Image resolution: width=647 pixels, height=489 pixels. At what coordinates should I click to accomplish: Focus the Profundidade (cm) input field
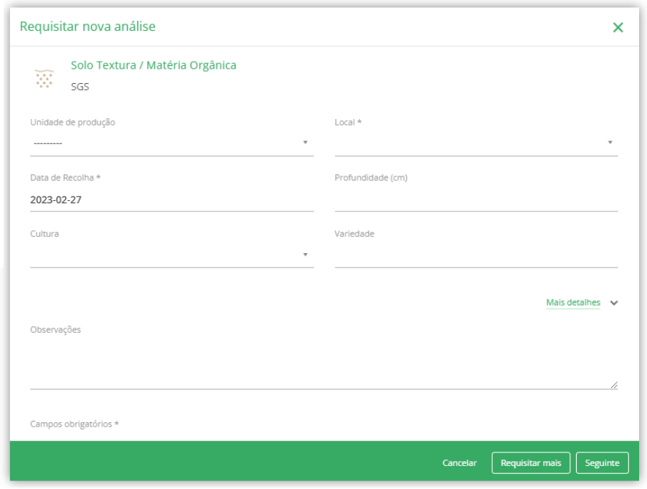coord(476,200)
